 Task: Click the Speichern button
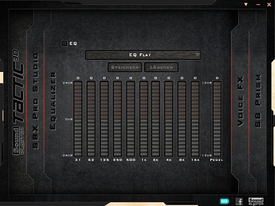pyautogui.click(x=125, y=67)
